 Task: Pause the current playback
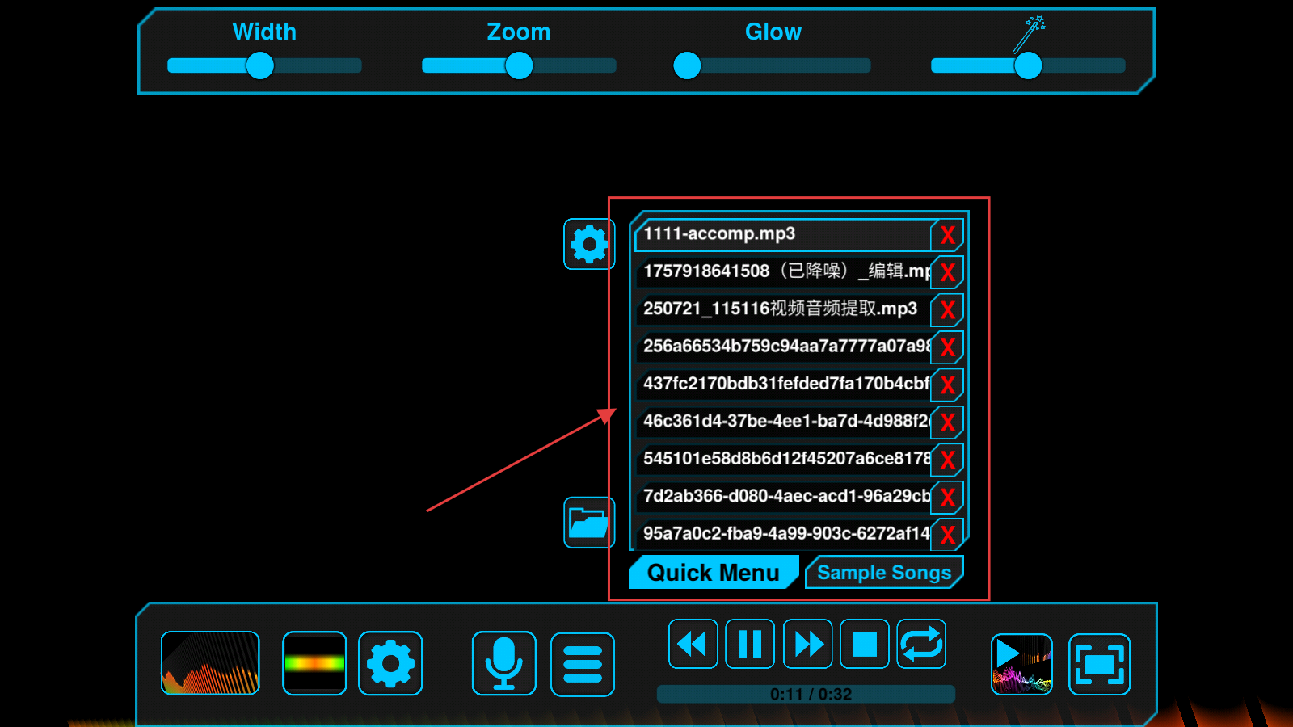(x=750, y=644)
